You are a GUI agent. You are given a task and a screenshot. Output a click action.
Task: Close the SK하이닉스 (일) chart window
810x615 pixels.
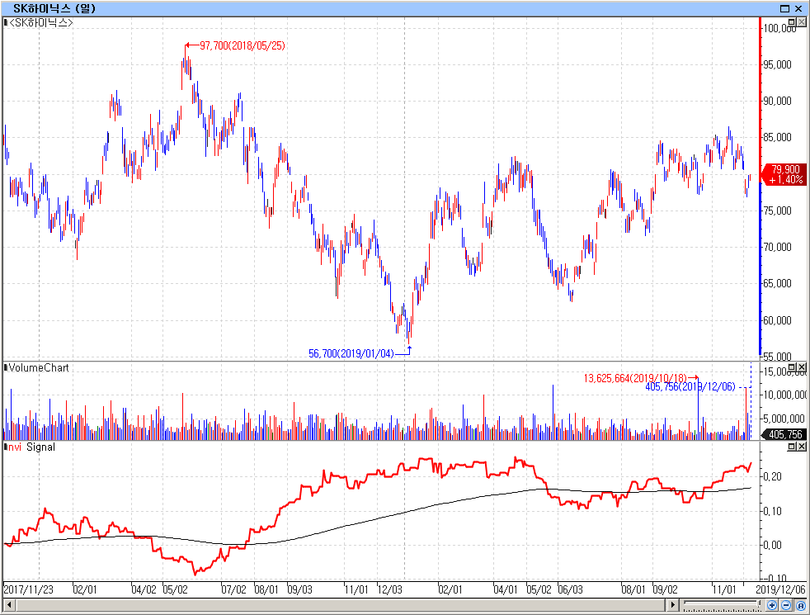pyautogui.click(x=798, y=8)
